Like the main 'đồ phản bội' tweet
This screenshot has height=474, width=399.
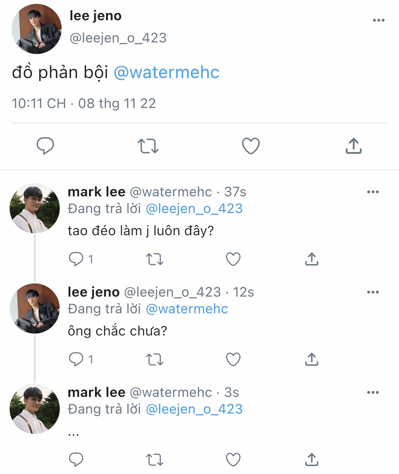tap(251, 146)
